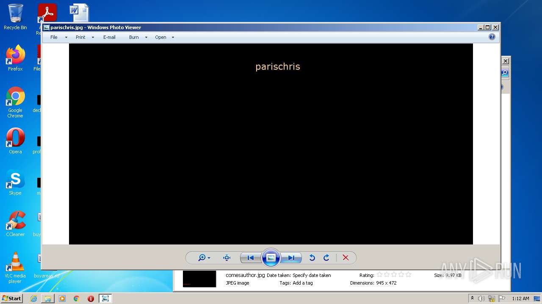The image size is (542, 304).
Task: Open Windows Media Player from the taskbar
Action: 62,299
